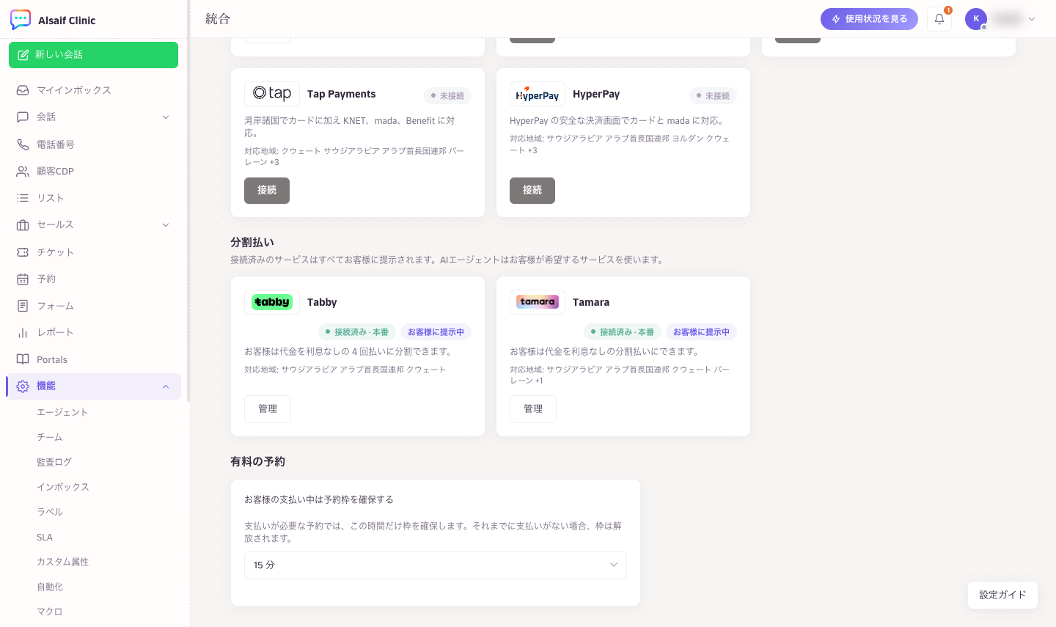Image resolution: width=1056 pixels, height=627 pixels.
Task: Open SLA settings
Action: pos(45,537)
